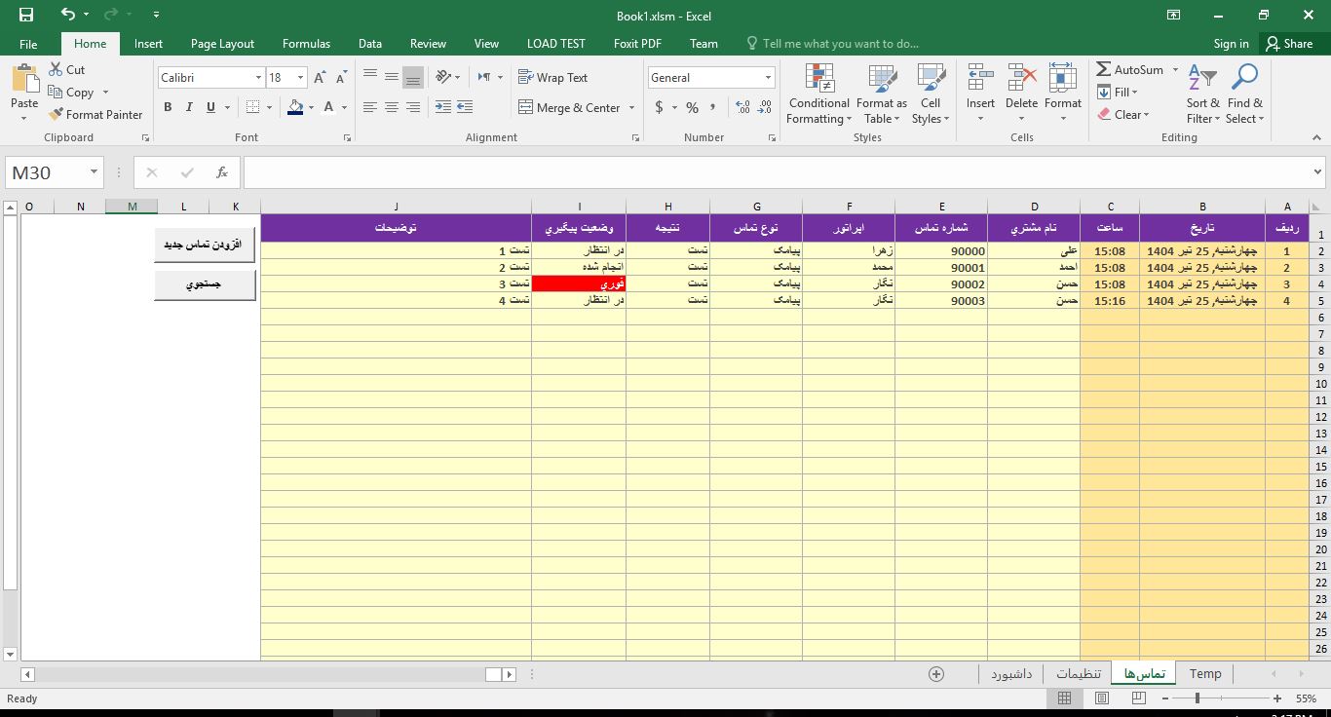Click the Delete cells icon
1331x717 pixels.
coord(1021,78)
